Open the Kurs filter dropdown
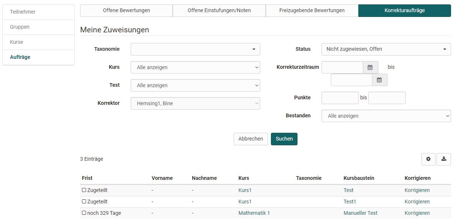 tap(195, 67)
